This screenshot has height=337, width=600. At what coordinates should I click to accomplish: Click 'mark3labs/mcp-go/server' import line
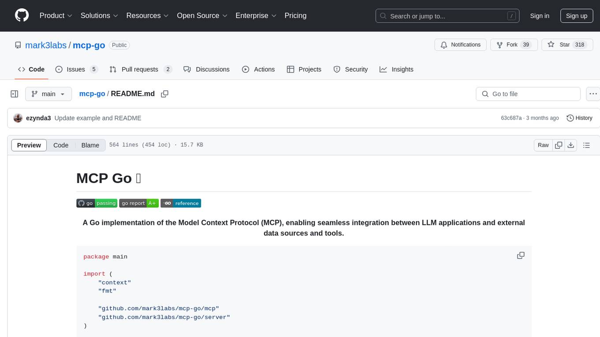tap(164, 317)
